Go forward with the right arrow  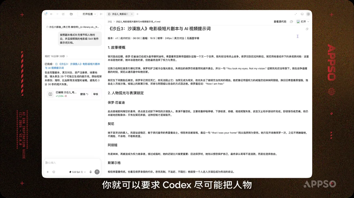[57, 14]
